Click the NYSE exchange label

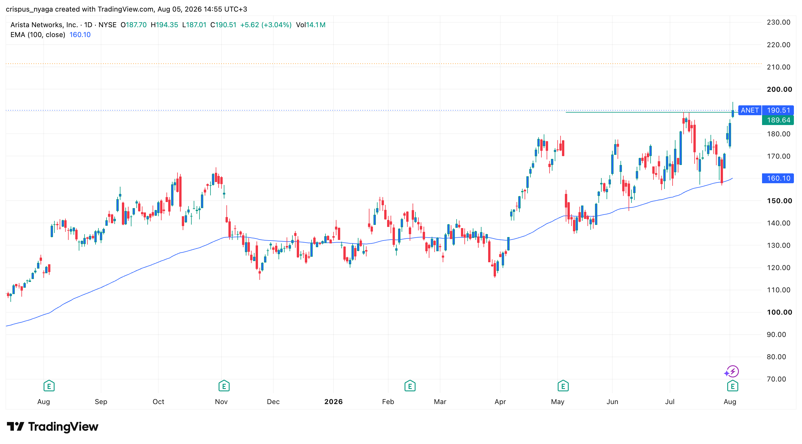pos(107,25)
